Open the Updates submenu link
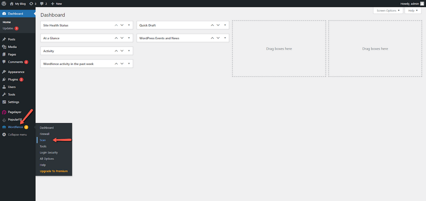The height and width of the screenshot is (201, 426). (x=8, y=28)
